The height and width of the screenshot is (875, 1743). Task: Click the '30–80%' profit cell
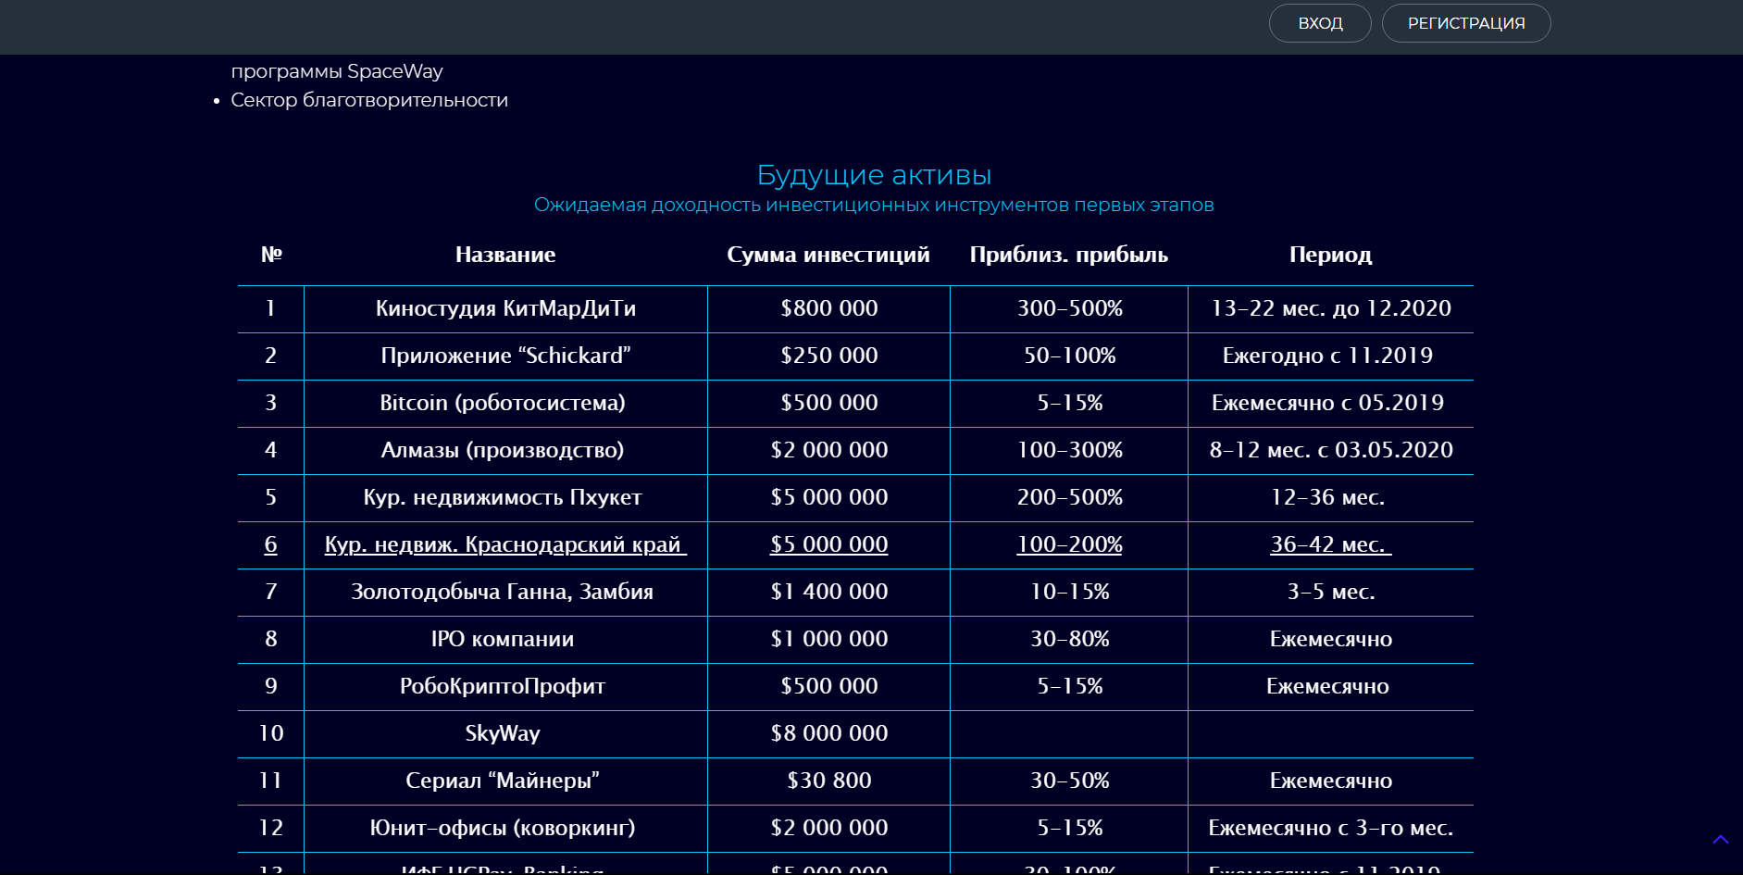(x=1069, y=640)
